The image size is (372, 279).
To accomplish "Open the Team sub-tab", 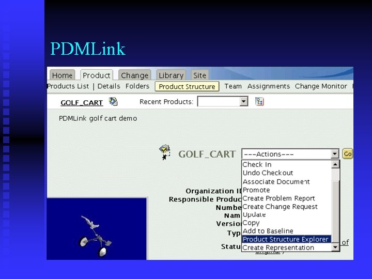I will click(x=233, y=86).
